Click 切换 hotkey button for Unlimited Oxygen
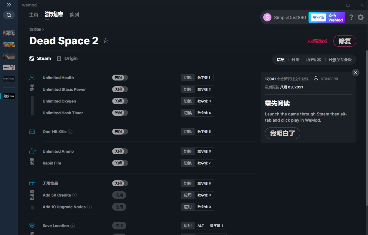The height and width of the screenshot is (235, 368). [x=188, y=101]
